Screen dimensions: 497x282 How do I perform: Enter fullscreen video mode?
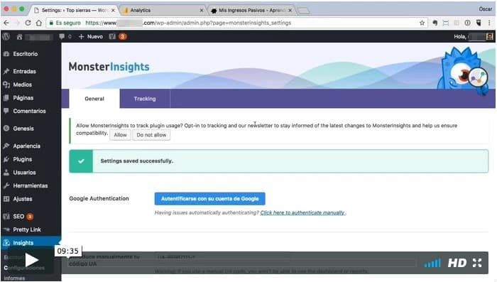tap(477, 263)
